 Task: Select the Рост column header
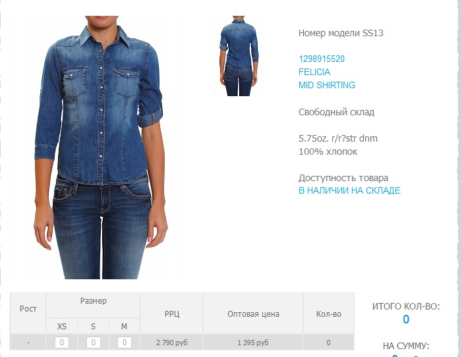point(28,309)
